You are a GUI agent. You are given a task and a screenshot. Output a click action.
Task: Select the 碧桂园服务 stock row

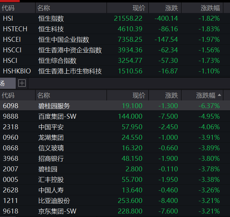(54, 106)
